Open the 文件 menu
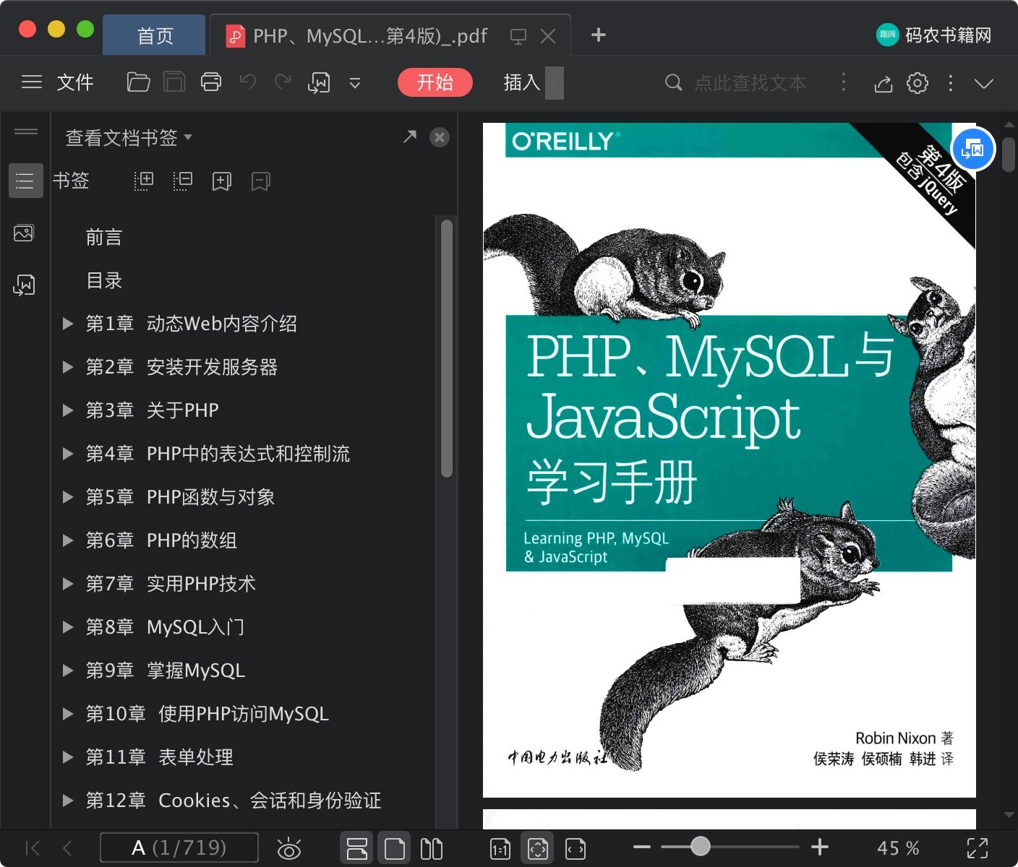This screenshot has height=867, width=1018. (x=75, y=82)
